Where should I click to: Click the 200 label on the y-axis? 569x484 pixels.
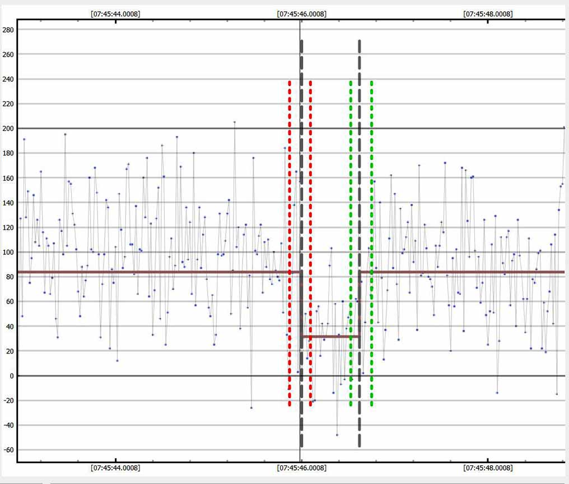pos(8,129)
